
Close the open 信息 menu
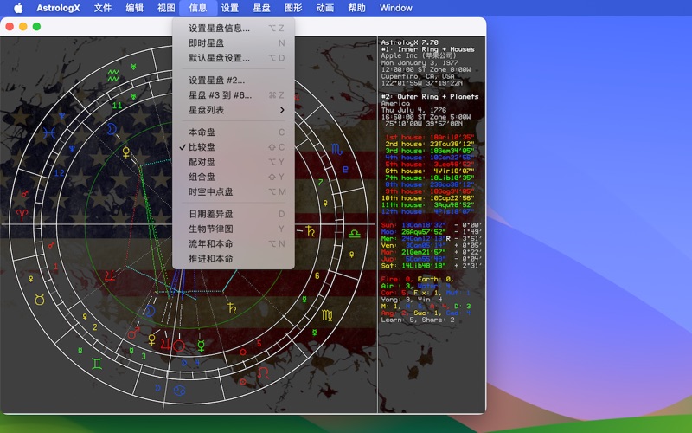(x=198, y=8)
